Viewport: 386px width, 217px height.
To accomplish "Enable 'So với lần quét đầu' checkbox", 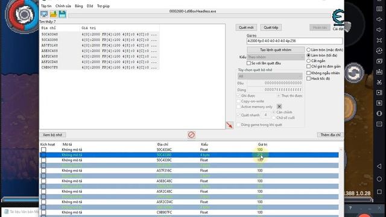I will point(248,63).
